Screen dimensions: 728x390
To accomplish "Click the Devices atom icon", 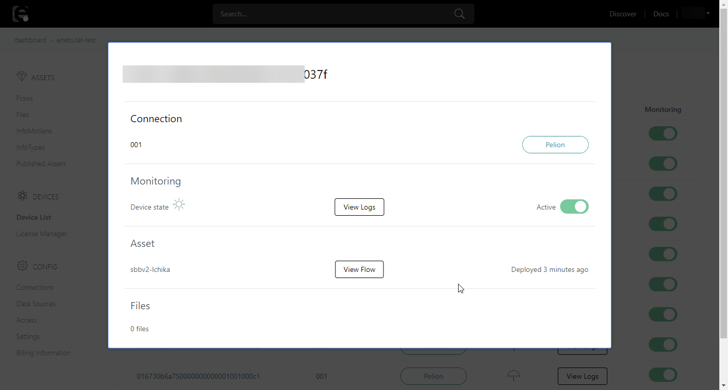I will click(x=22, y=196).
